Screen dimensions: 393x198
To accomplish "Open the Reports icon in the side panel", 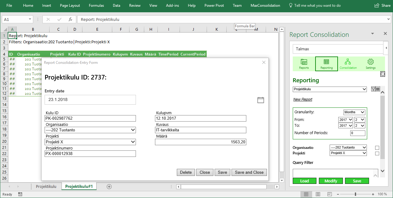I will coord(304,64).
